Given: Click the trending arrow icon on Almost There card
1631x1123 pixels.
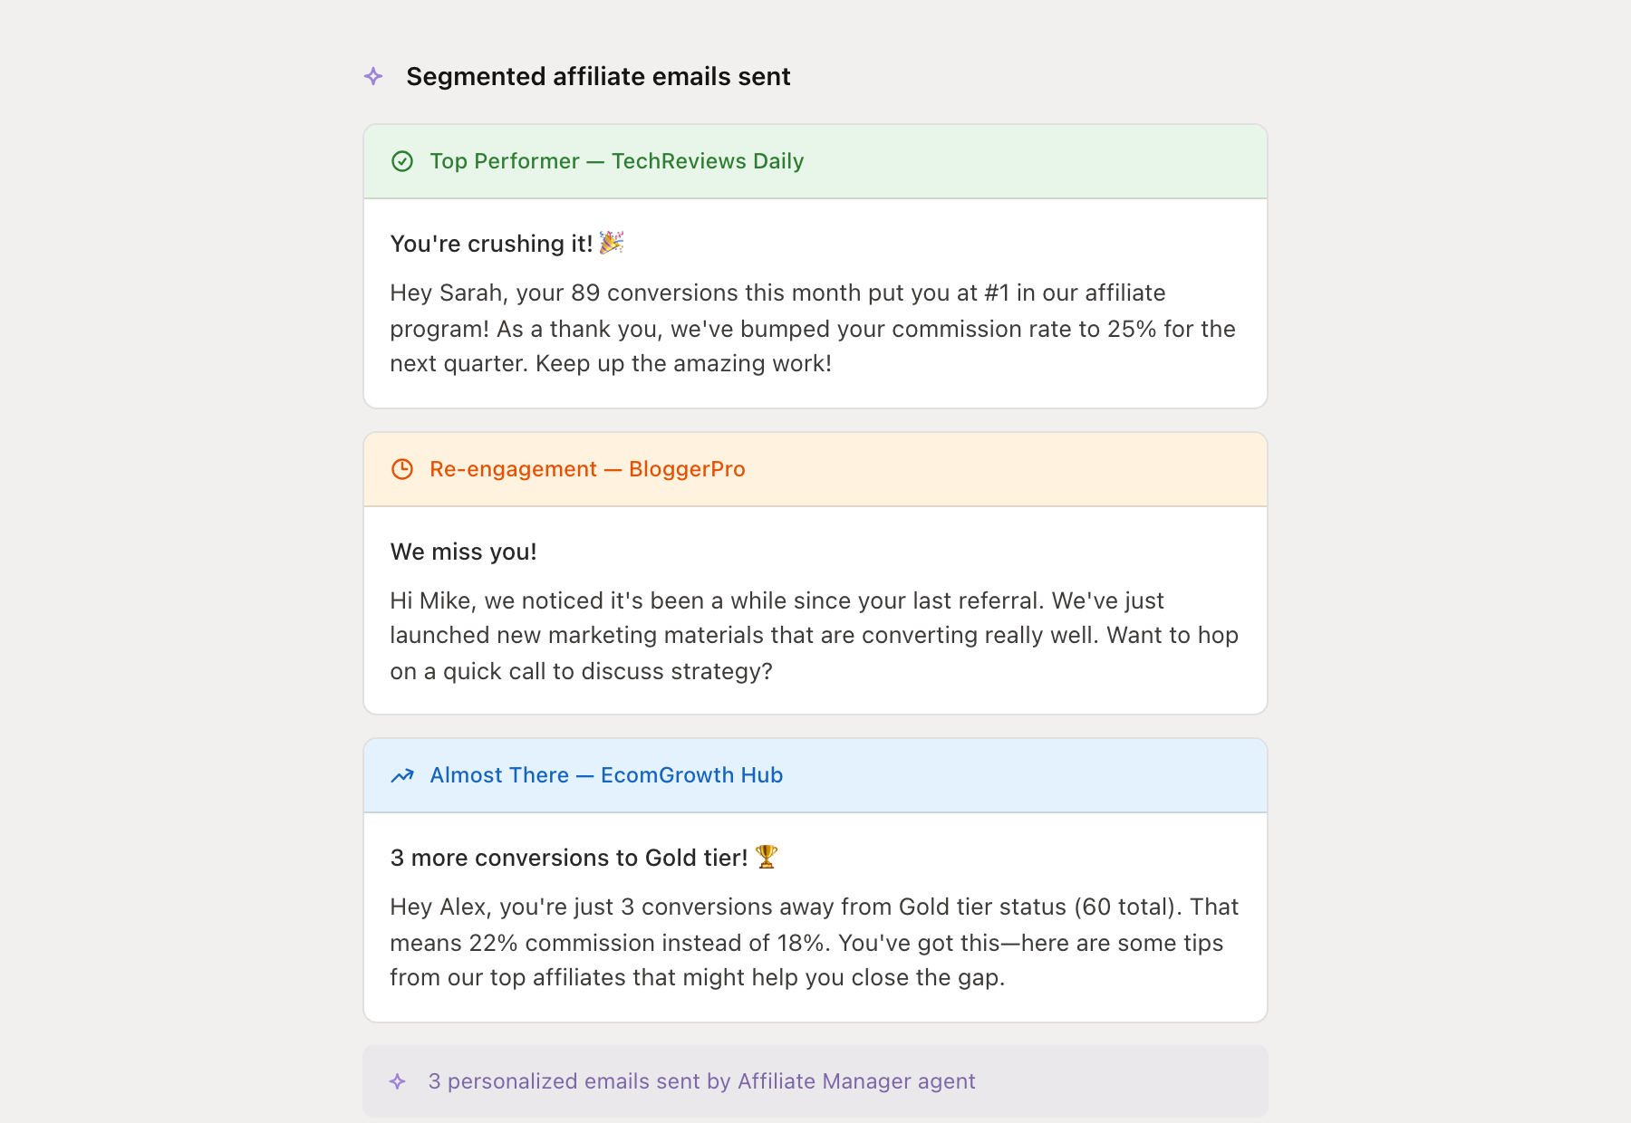Looking at the screenshot, I should click(x=403, y=775).
